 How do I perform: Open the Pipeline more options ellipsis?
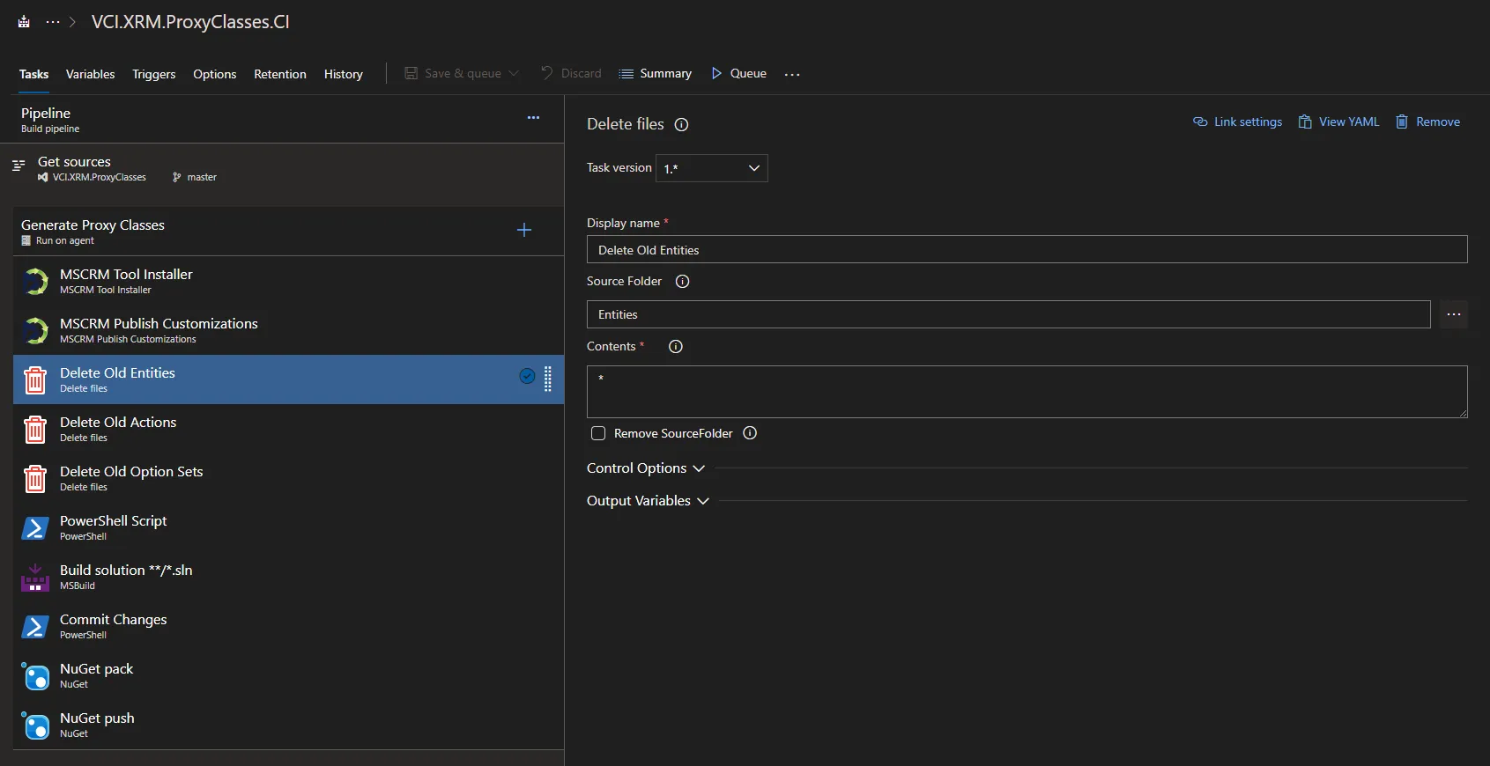point(533,118)
